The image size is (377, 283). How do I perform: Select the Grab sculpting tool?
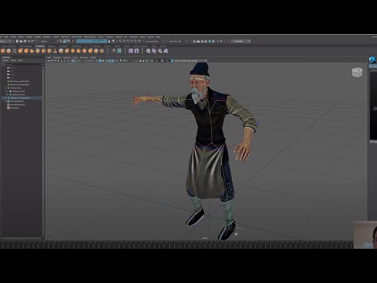(21, 51)
